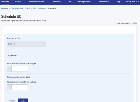The width and height of the screenshot is (140, 102).
Task: Return to Schedules via breadcrumb
Action: click(x=42, y=8)
